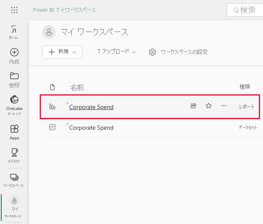This screenshot has height=224, width=263.
Task: Click the My Workspace avatar icon in header
Action: (x=49, y=32)
